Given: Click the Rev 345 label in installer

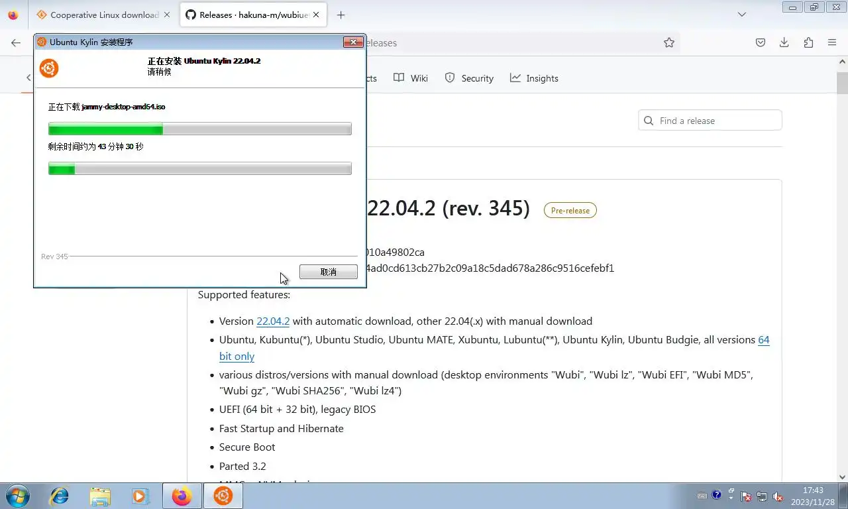Looking at the screenshot, I should point(54,256).
